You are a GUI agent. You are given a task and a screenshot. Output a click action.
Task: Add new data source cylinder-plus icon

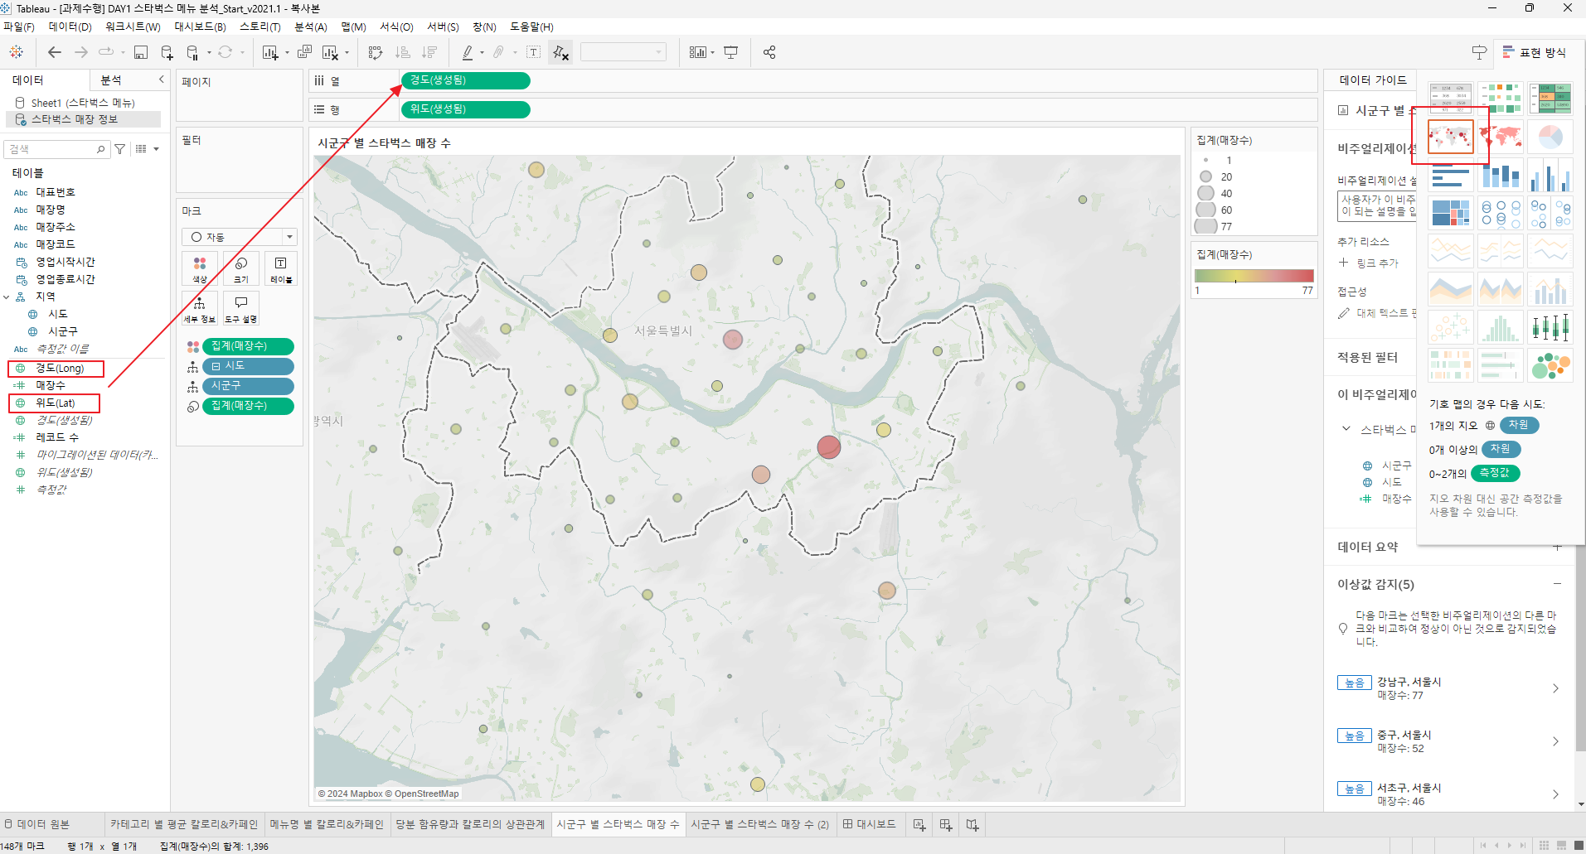click(x=167, y=52)
